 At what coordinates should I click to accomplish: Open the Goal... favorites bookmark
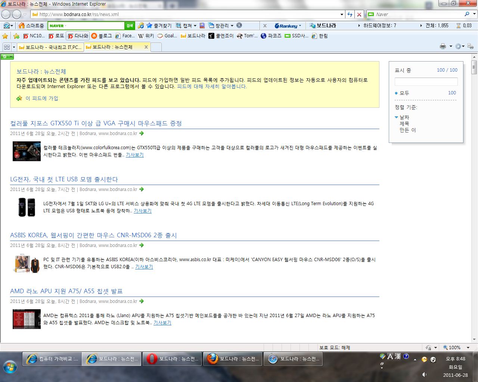pyautogui.click(x=167, y=36)
